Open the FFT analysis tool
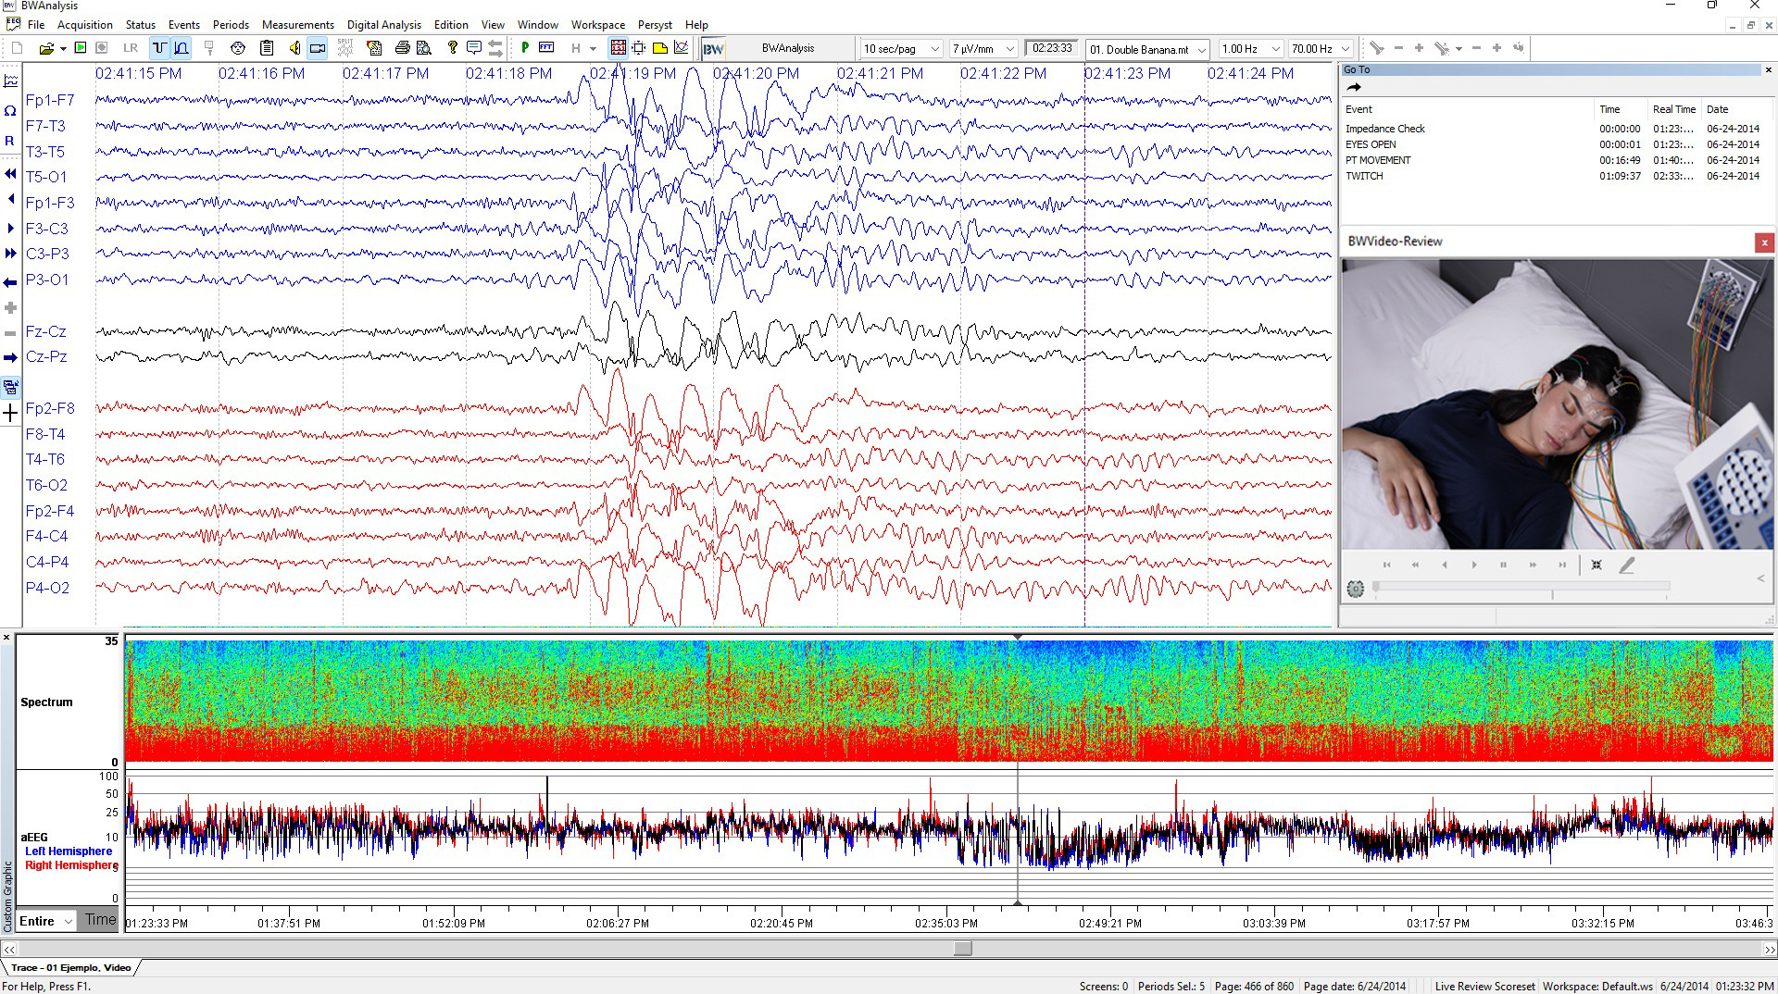The height and width of the screenshot is (994, 1778). 546,48
